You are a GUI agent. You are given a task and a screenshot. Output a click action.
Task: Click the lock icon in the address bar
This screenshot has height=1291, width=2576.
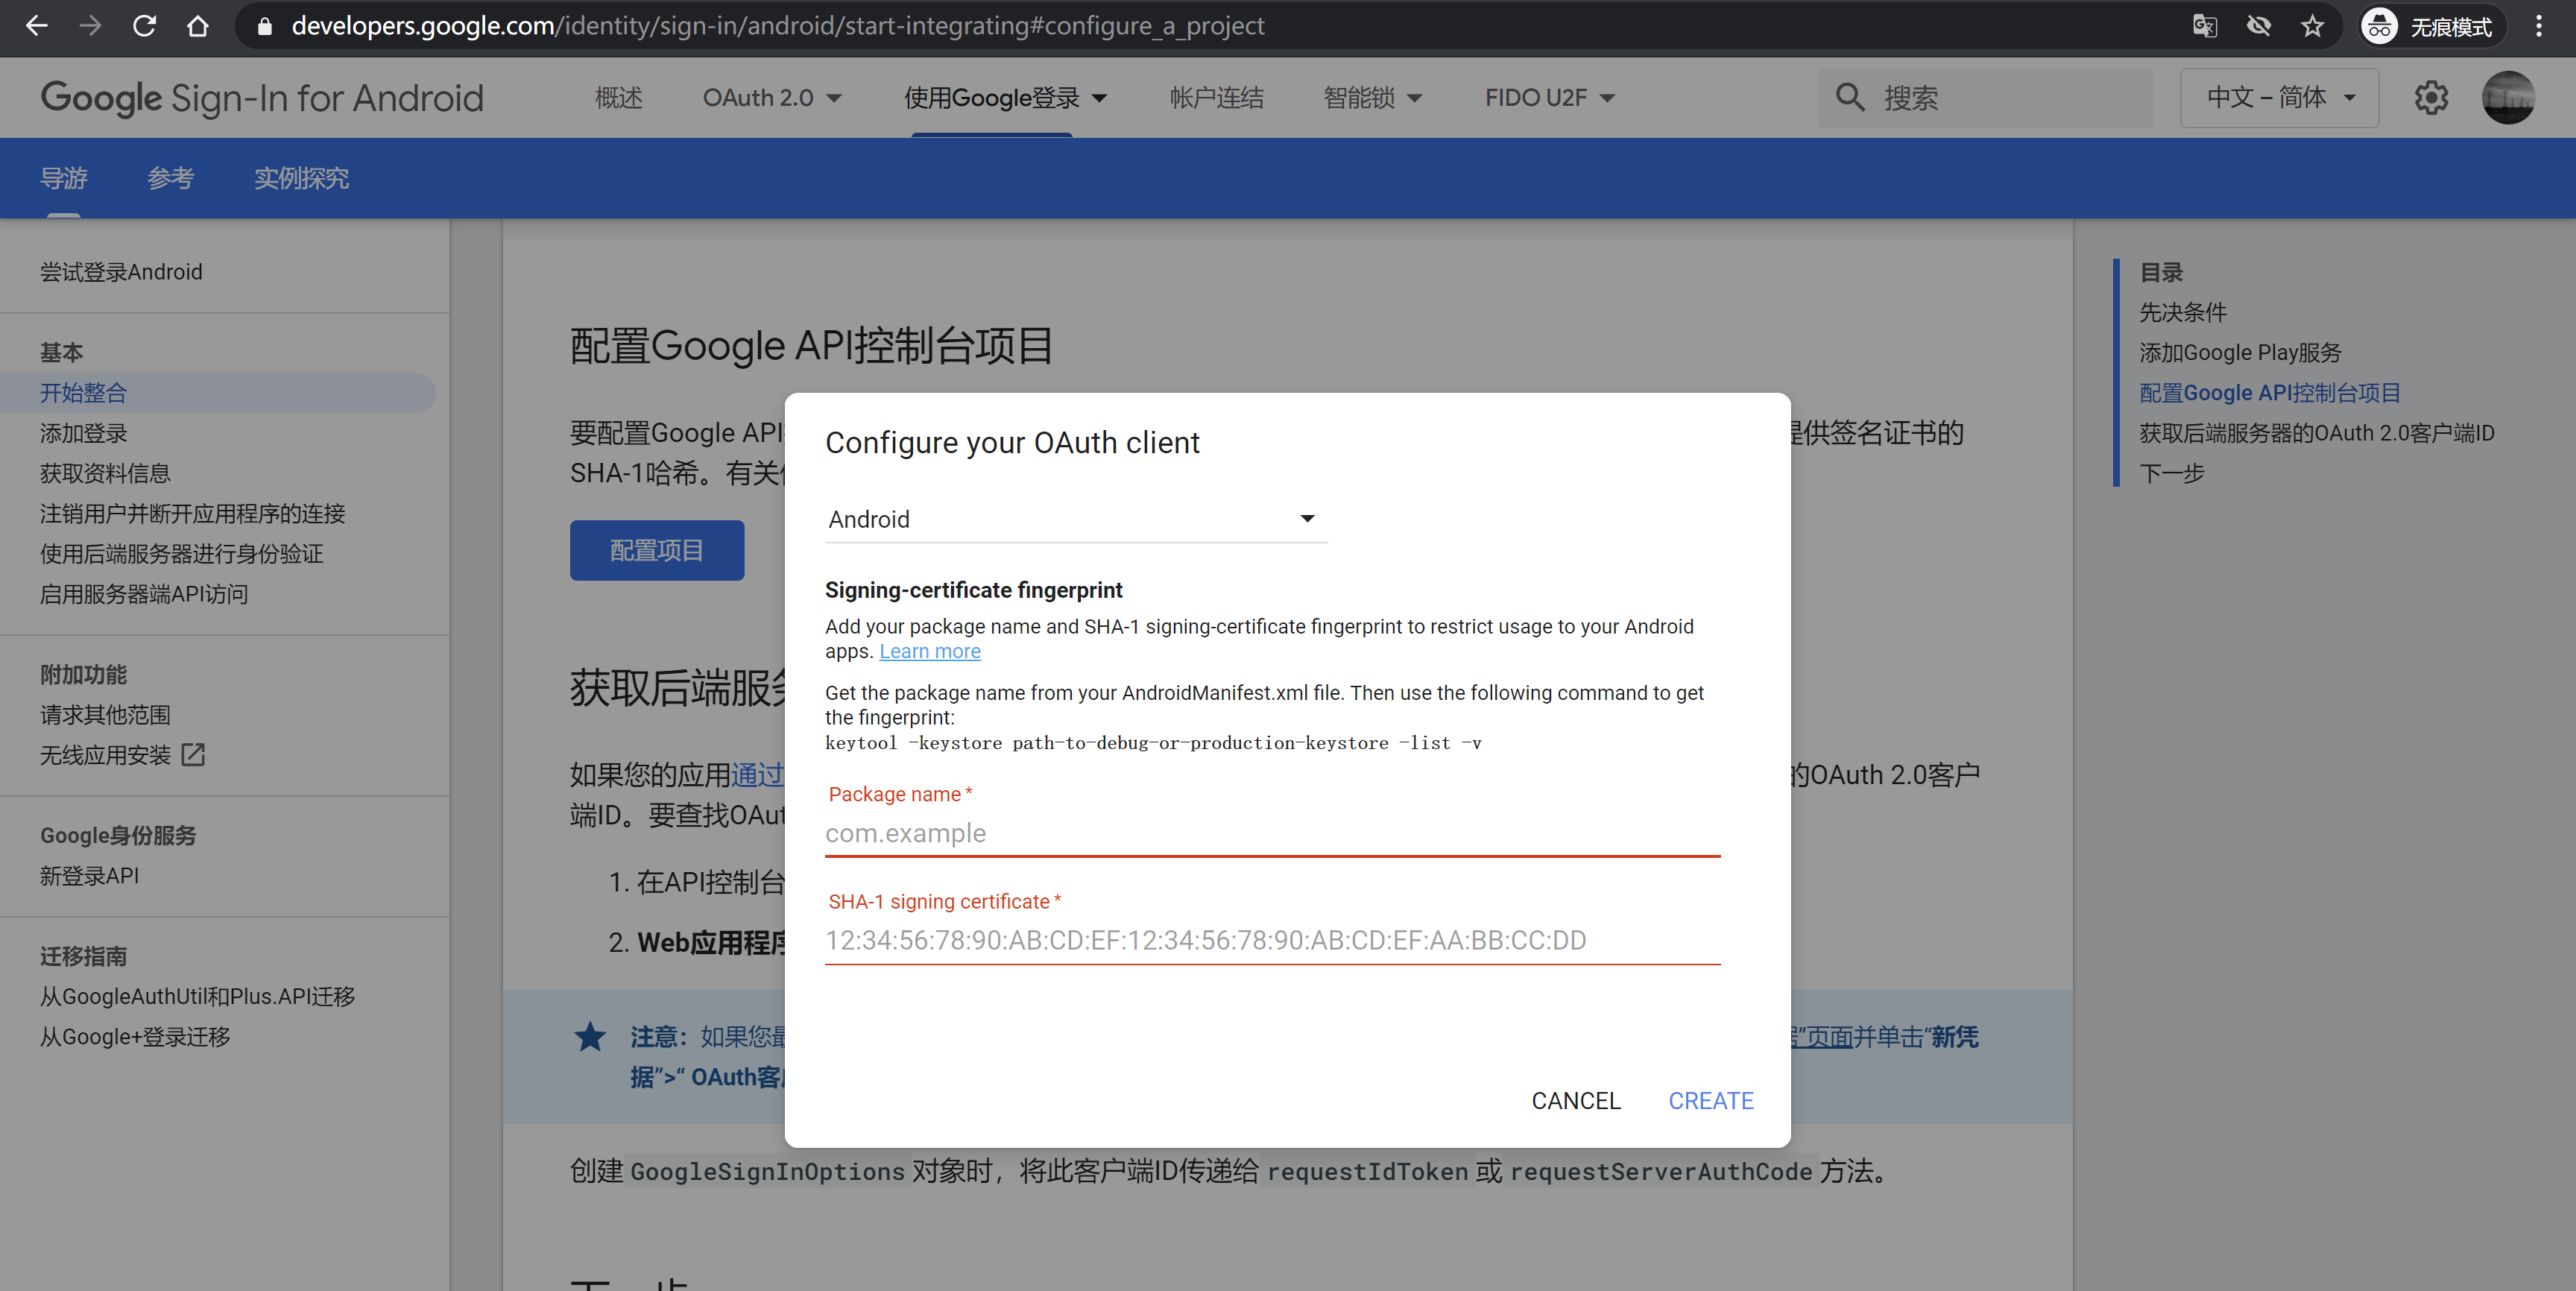coord(264,26)
